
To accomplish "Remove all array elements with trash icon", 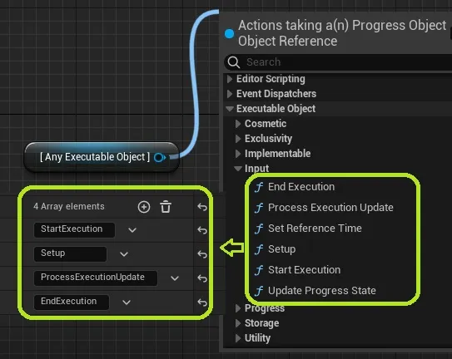I will (166, 207).
